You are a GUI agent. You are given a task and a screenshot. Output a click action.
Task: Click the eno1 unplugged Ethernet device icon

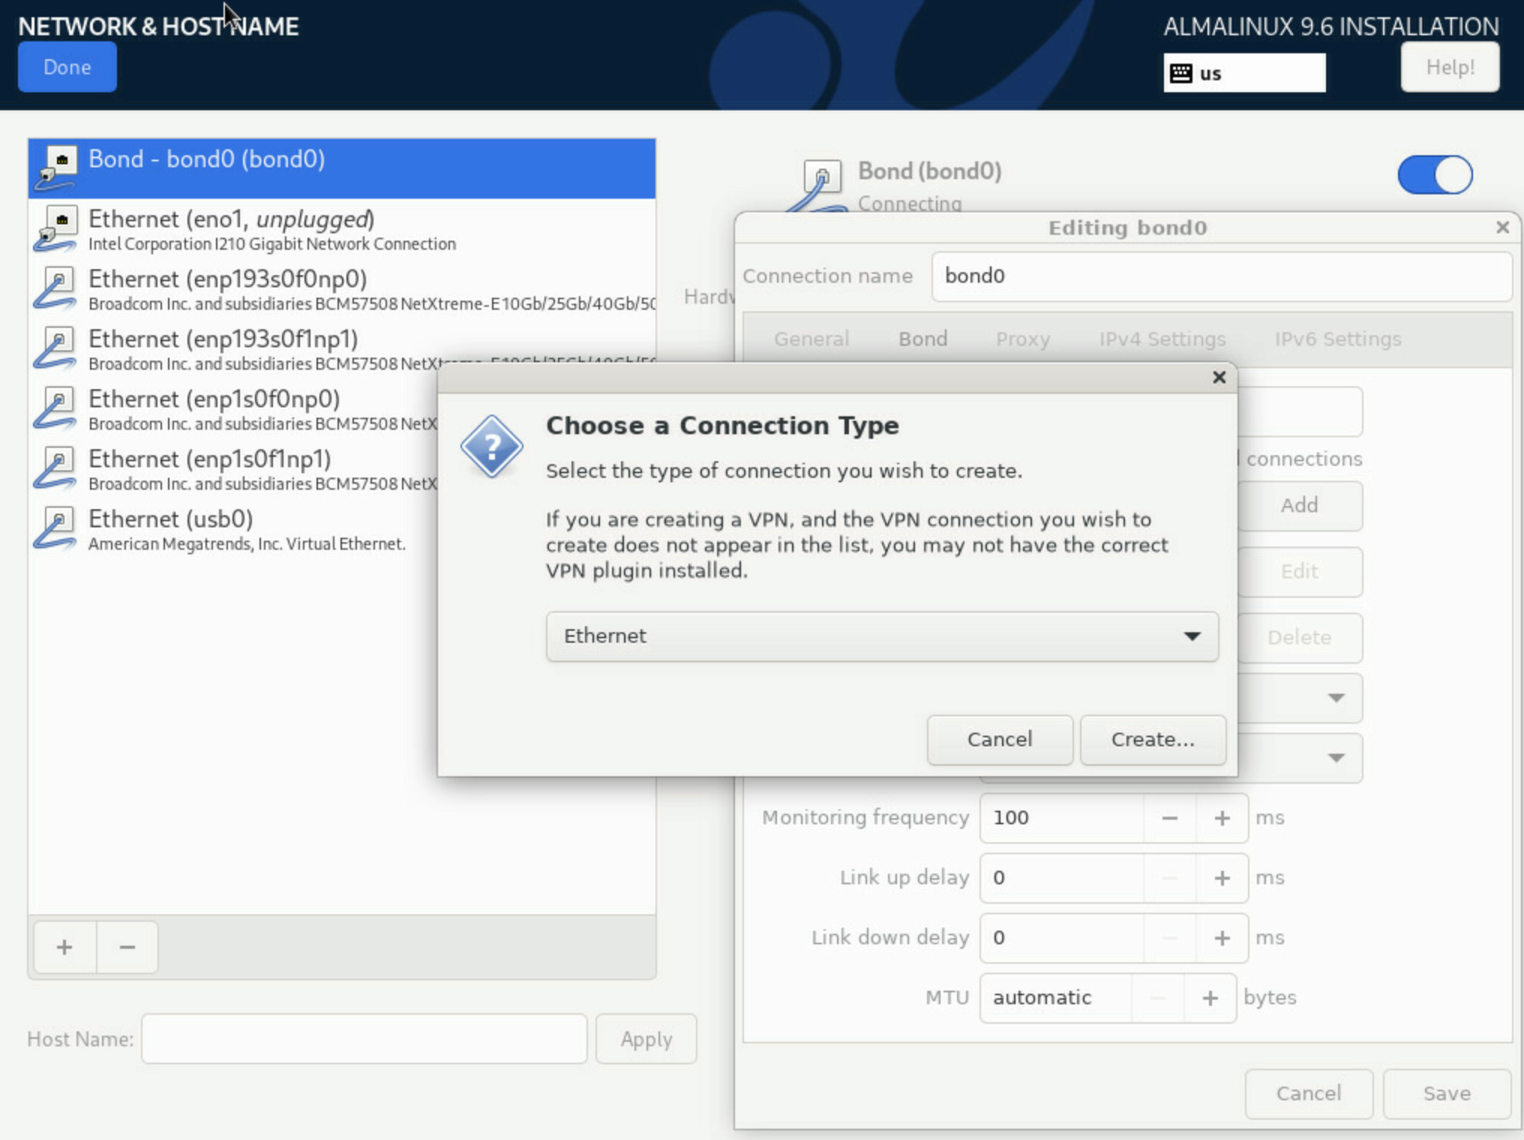(55, 228)
